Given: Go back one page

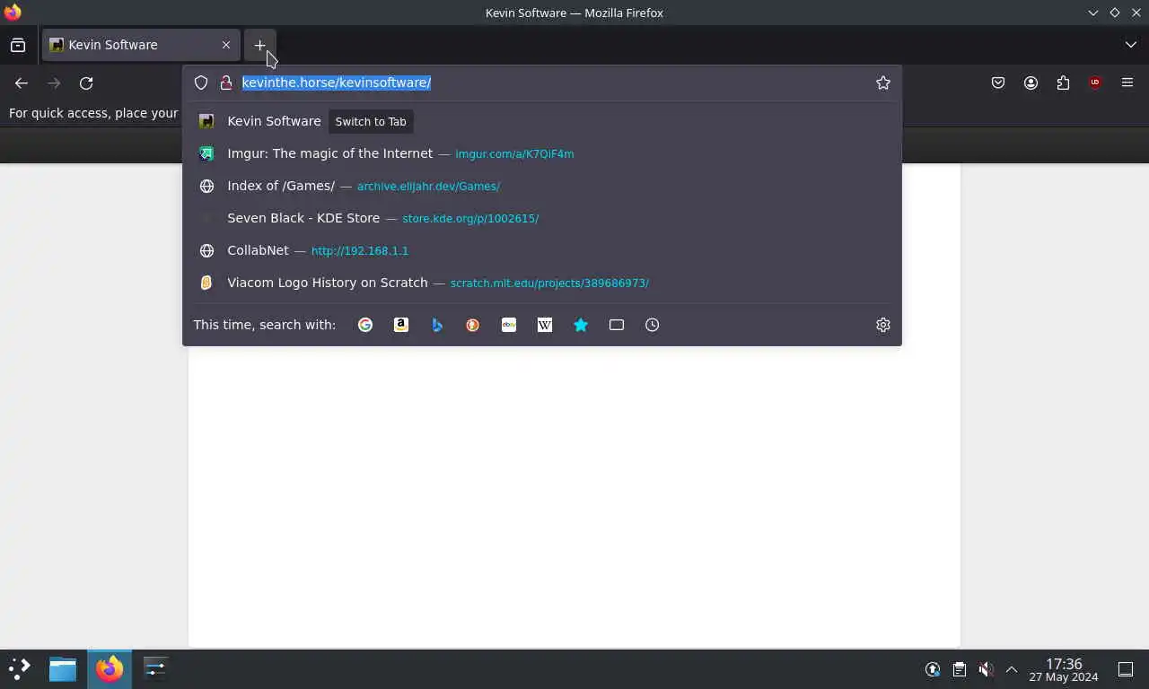Looking at the screenshot, I should tap(22, 83).
